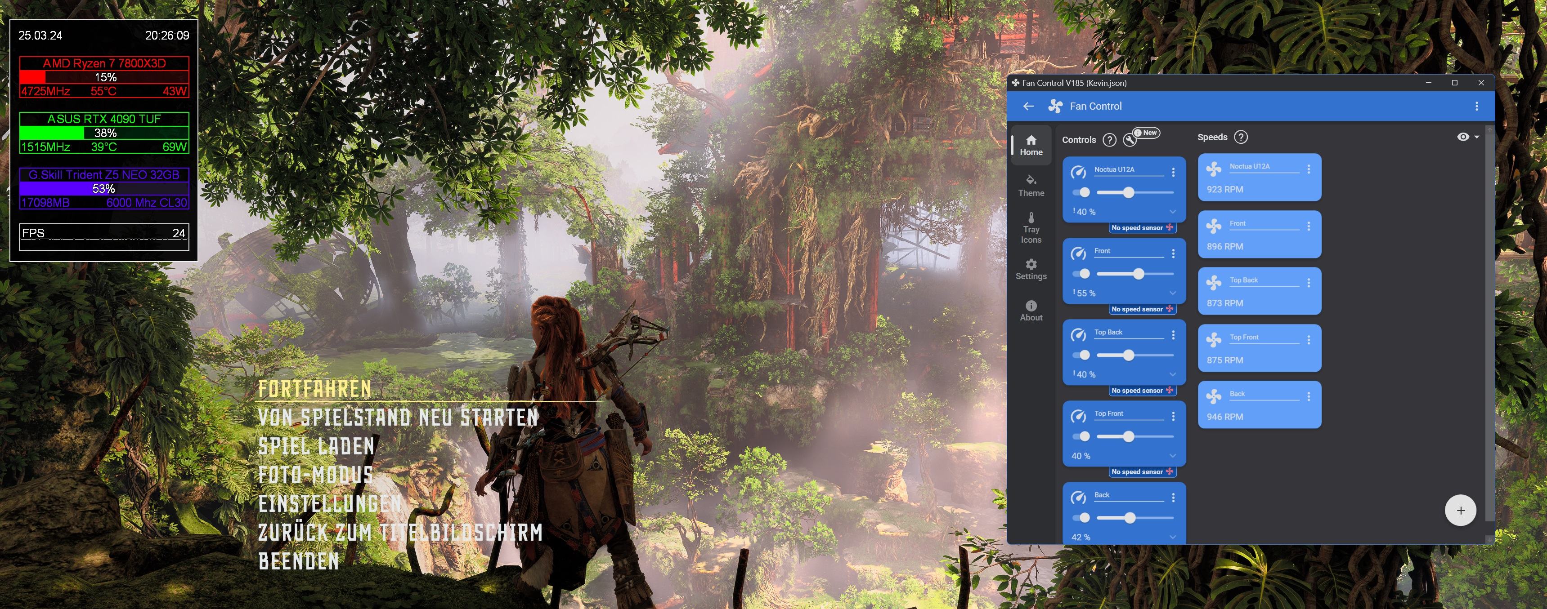1547x609 pixels.
Task: Click the fan icon on Noctua U12A speed card
Action: coord(1214,169)
